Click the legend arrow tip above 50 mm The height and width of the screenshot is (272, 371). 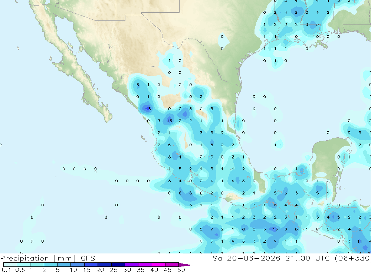click(186, 265)
